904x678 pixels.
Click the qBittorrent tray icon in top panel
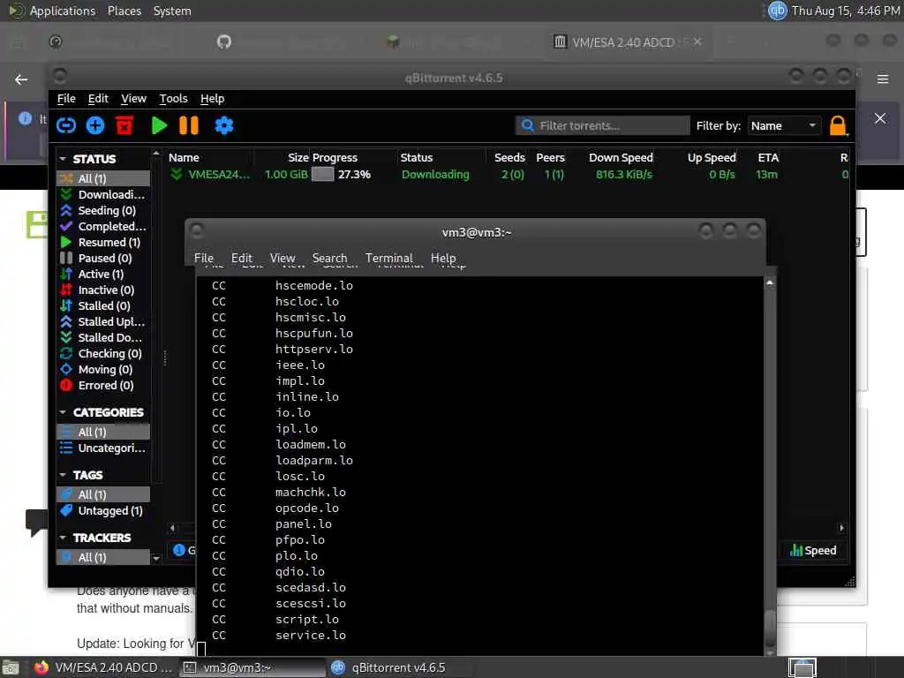pos(777,11)
